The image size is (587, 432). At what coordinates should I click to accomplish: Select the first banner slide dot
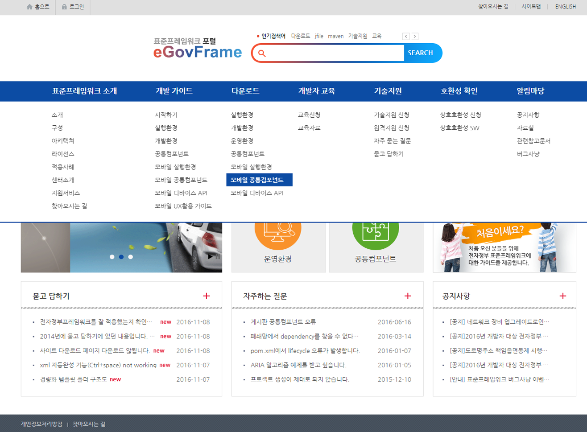(112, 257)
